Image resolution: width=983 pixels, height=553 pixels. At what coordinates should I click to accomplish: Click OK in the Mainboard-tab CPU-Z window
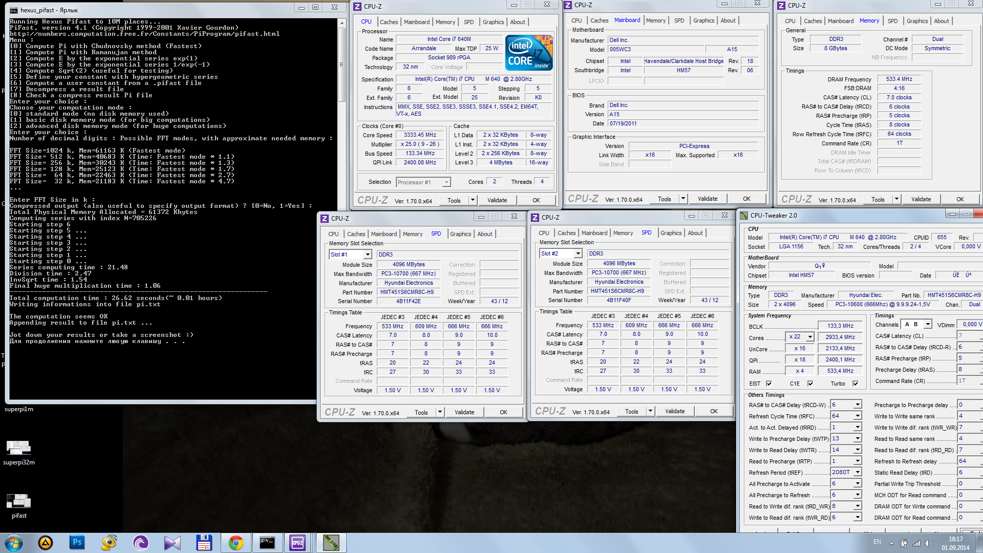point(746,199)
